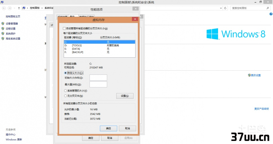Click the 最大值(MB) input field
The height and width of the screenshot is (144, 273).
pos(98,84)
